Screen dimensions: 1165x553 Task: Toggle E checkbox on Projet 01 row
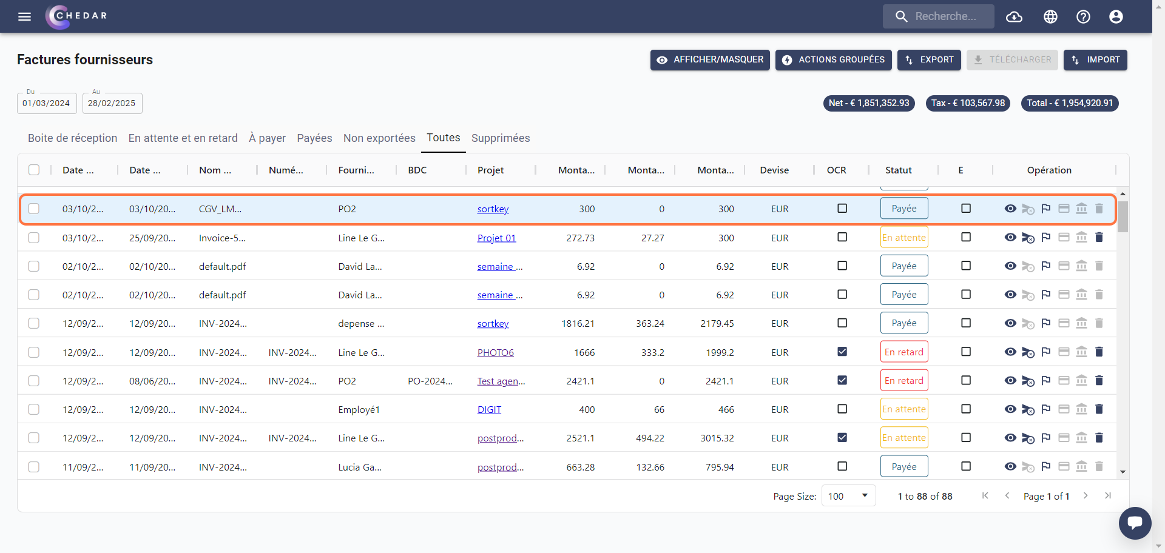pyautogui.click(x=966, y=237)
